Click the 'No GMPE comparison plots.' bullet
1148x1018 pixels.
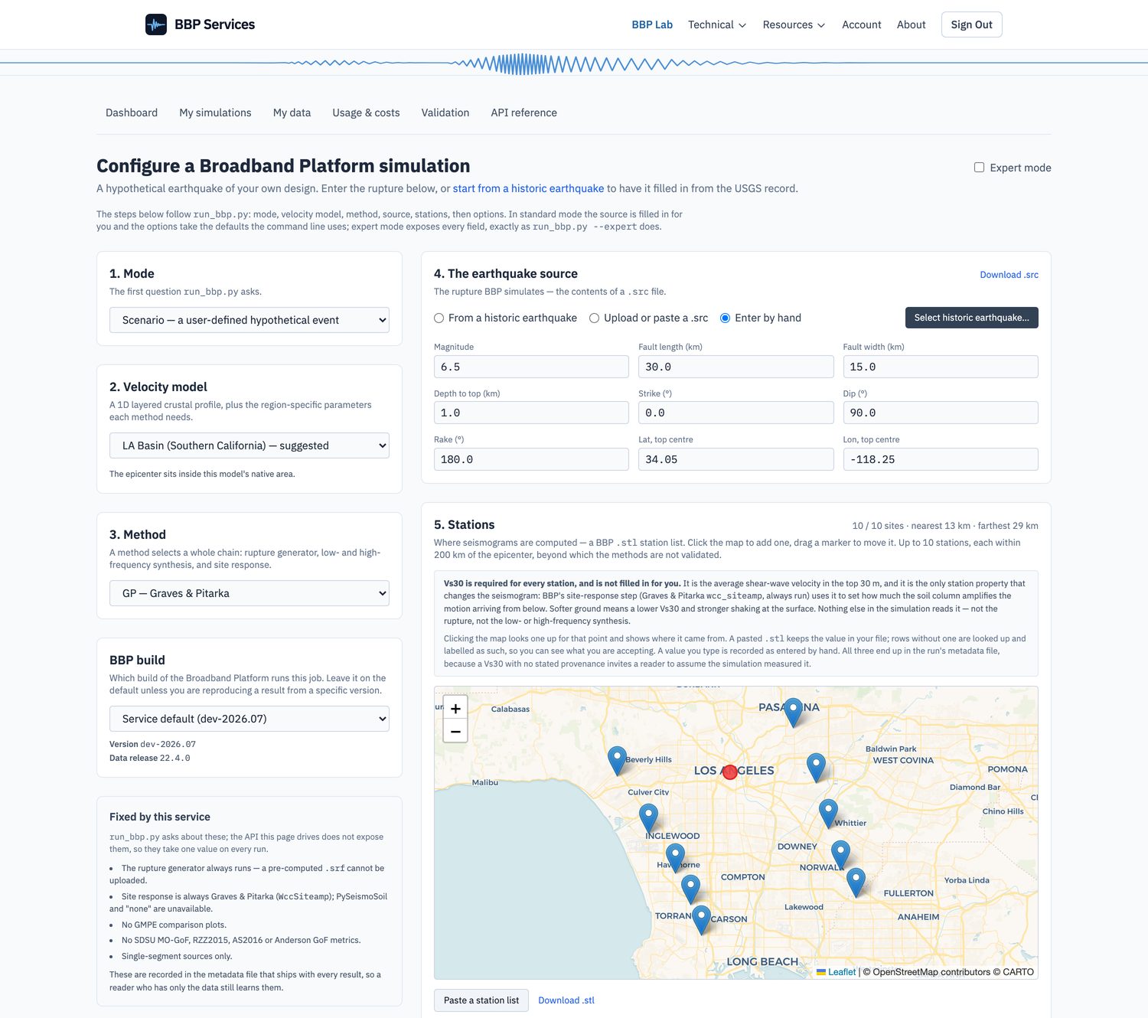click(174, 925)
